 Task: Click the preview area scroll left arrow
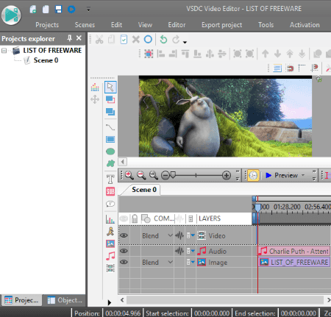123,162
